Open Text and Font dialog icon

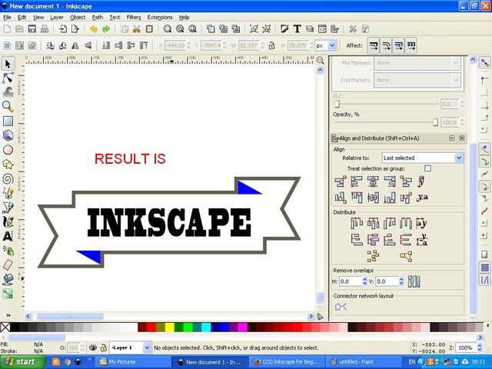point(297,29)
